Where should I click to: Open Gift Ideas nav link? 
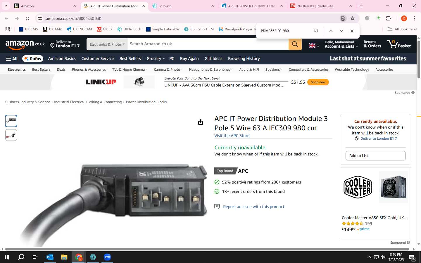(213, 58)
